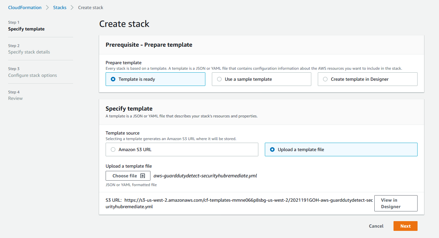
Task: Click the Create stack page heading
Action: pyautogui.click(x=124, y=24)
